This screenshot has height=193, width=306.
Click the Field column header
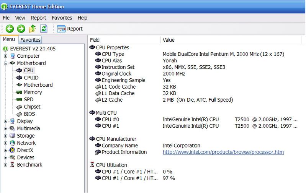pyautogui.click(x=124, y=40)
